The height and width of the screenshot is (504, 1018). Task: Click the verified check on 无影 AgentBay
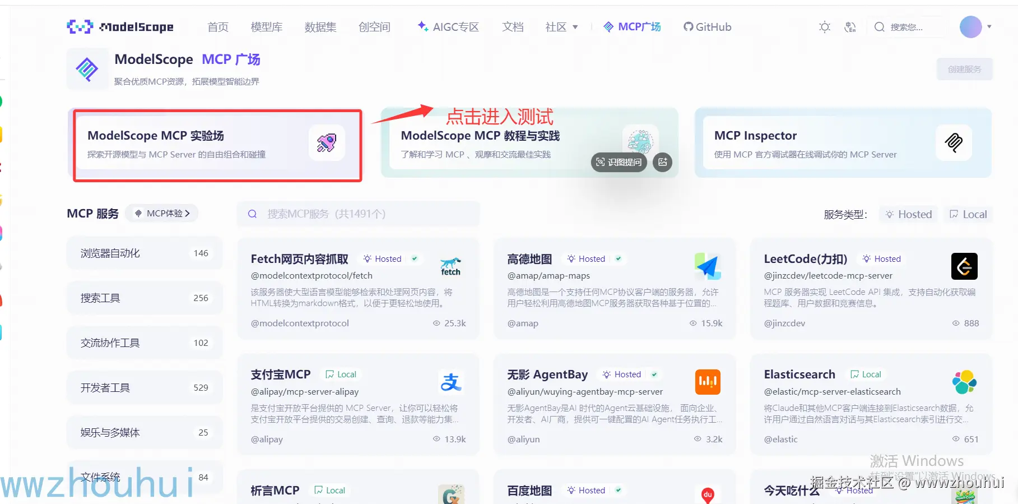click(654, 374)
